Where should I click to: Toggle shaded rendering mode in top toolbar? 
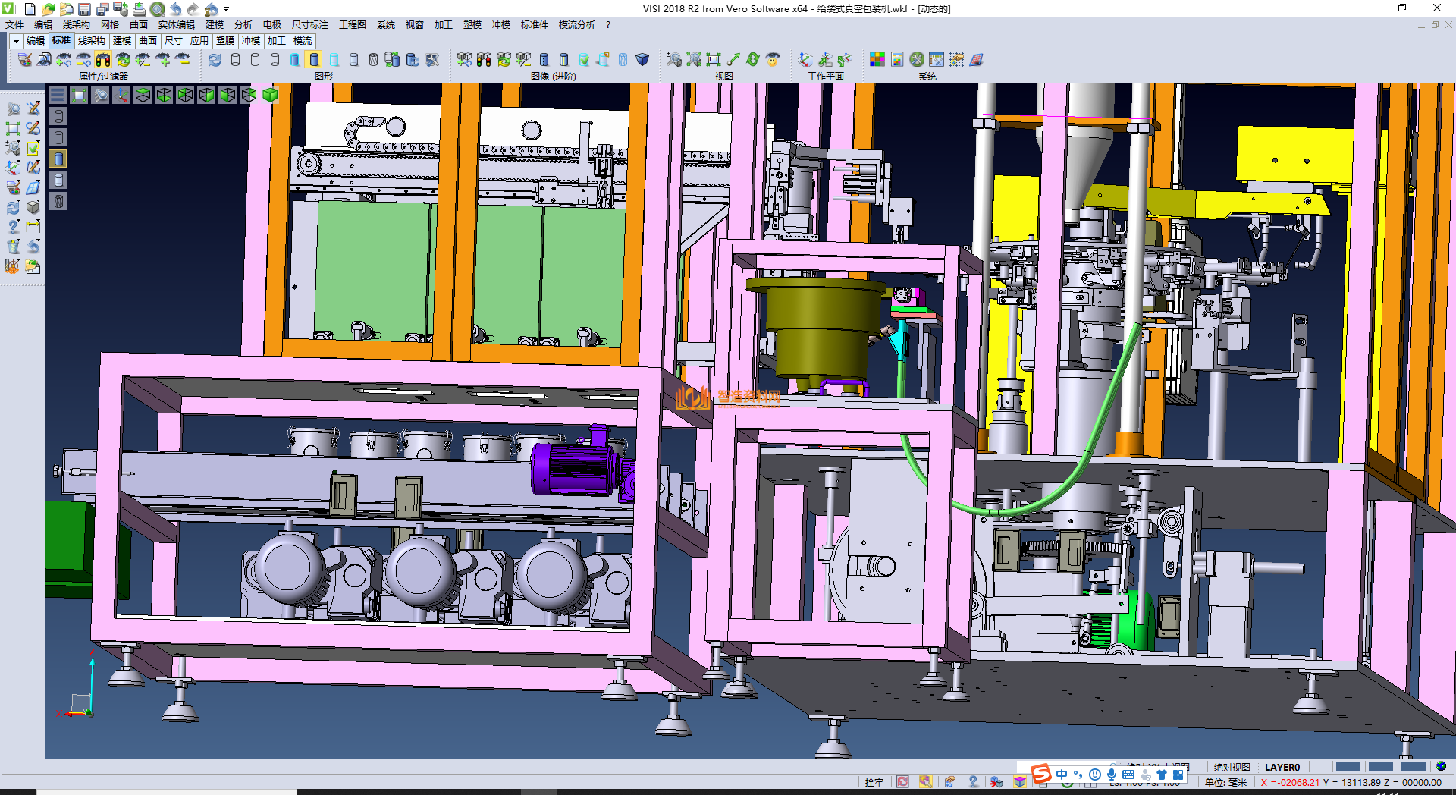point(314,59)
